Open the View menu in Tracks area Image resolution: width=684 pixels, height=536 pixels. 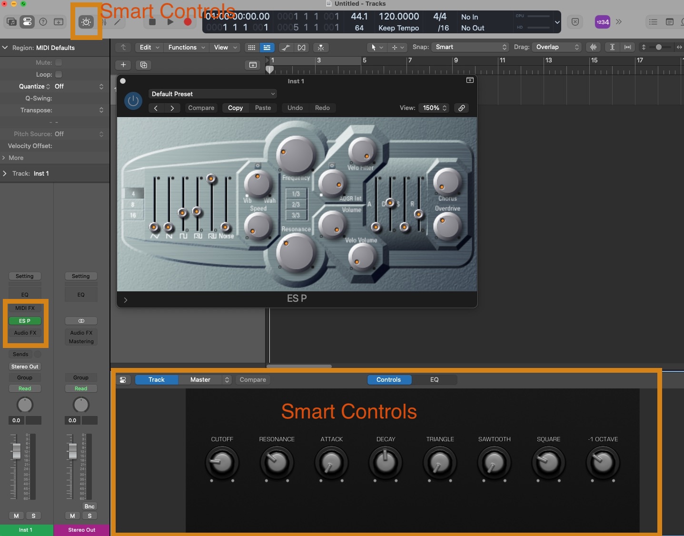[x=225, y=48]
